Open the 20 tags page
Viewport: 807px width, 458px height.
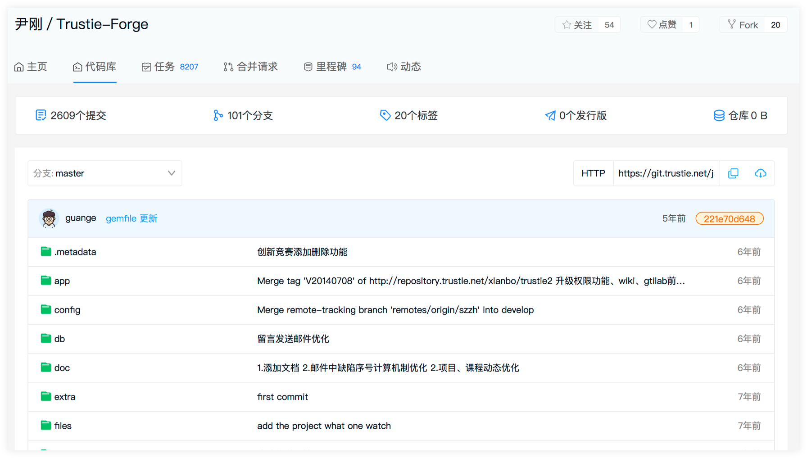click(x=409, y=116)
